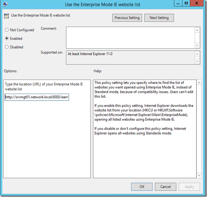Minimize the policy dialog window
Image resolution: width=207 pixels, height=197 pixels.
[177, 3]
